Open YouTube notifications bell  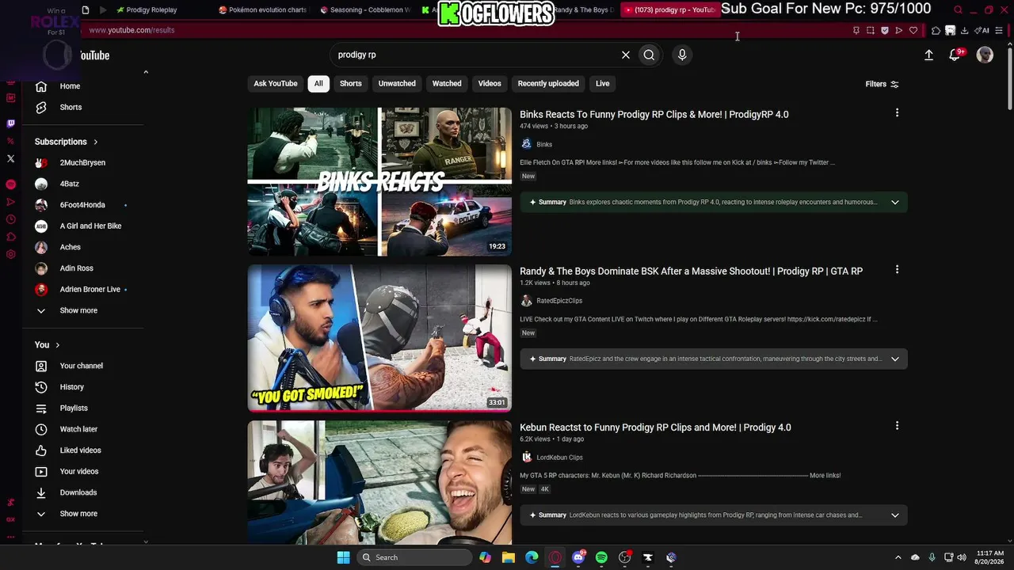[x=955, y=55]
